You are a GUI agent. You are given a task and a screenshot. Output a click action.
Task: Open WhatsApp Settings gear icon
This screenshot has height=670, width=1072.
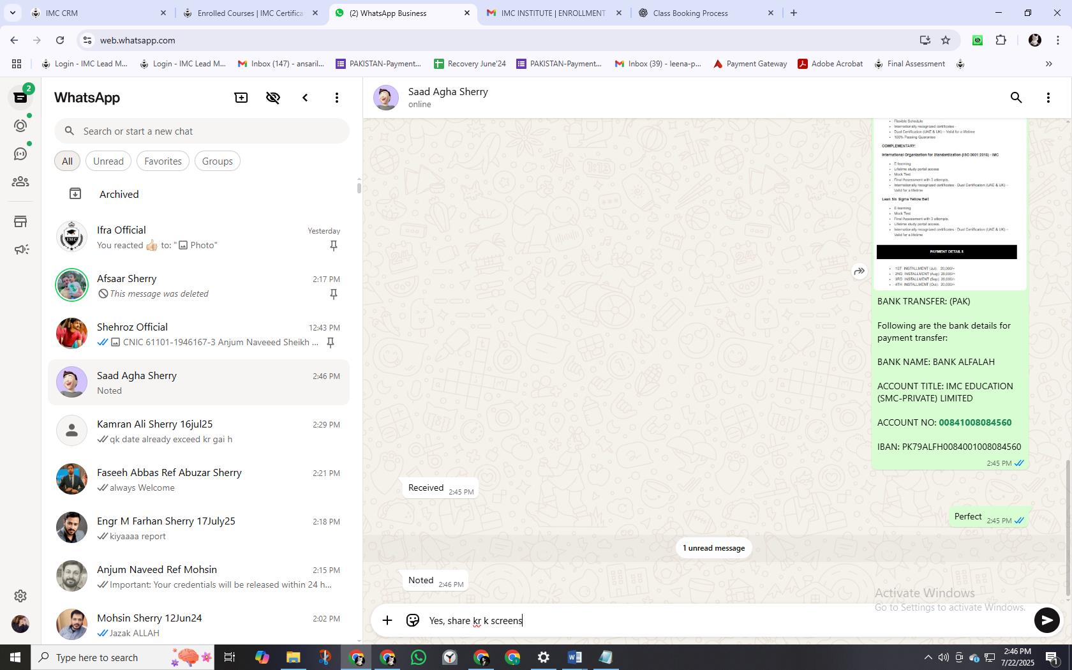point(20,596)
